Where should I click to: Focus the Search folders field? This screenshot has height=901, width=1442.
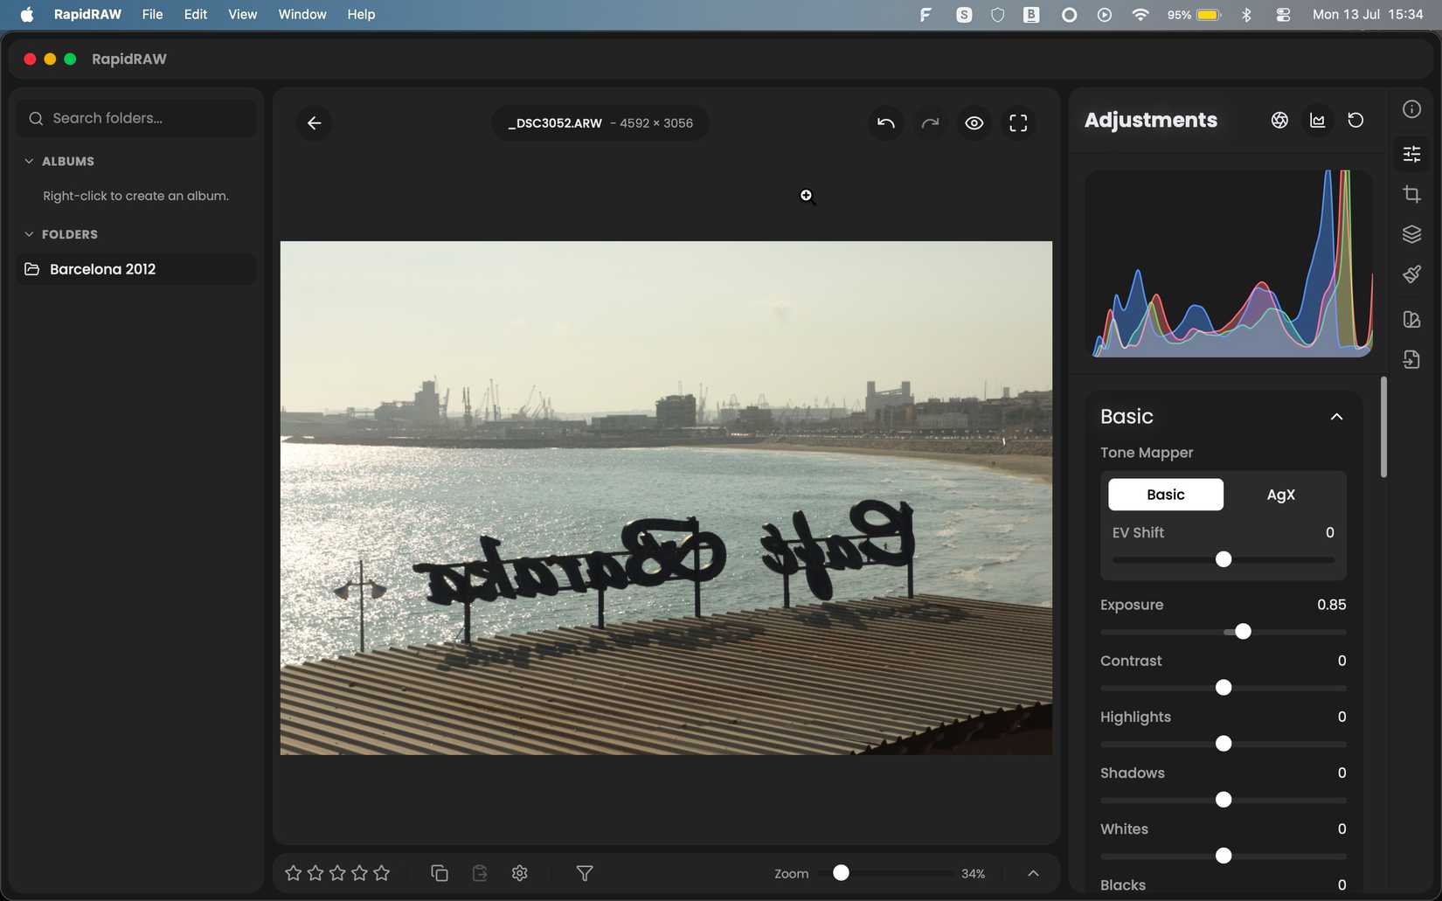(136, 118)
